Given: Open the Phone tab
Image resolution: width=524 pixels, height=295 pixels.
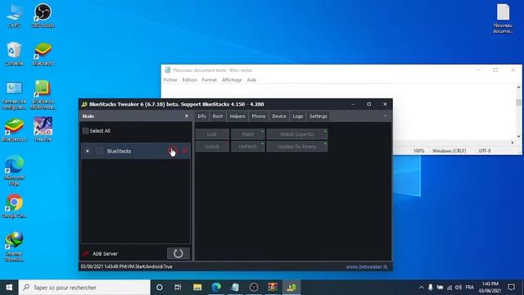Looking at the screenshot, I should click(259, 116).
